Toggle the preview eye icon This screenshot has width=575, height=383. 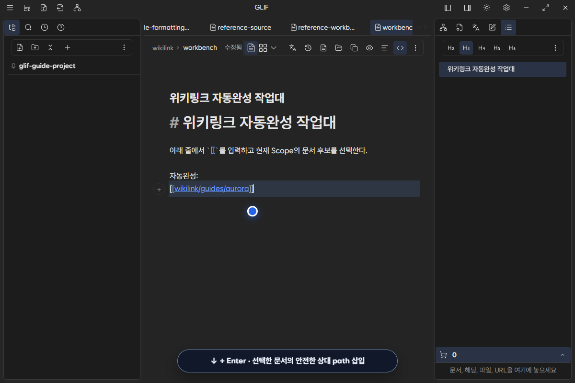(x=369, y=48)
